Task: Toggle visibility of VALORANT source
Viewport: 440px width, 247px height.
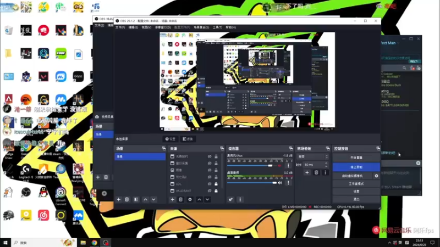Action: tap(210, 190)
